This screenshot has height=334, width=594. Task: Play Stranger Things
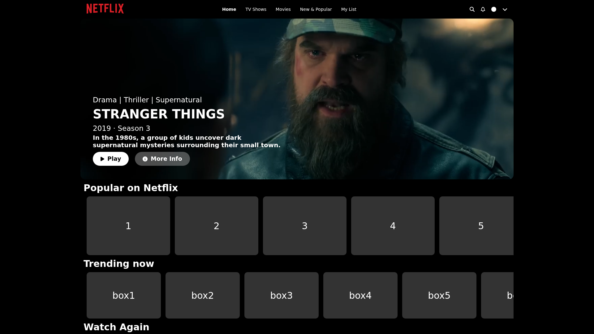click(x=111, y=159)
